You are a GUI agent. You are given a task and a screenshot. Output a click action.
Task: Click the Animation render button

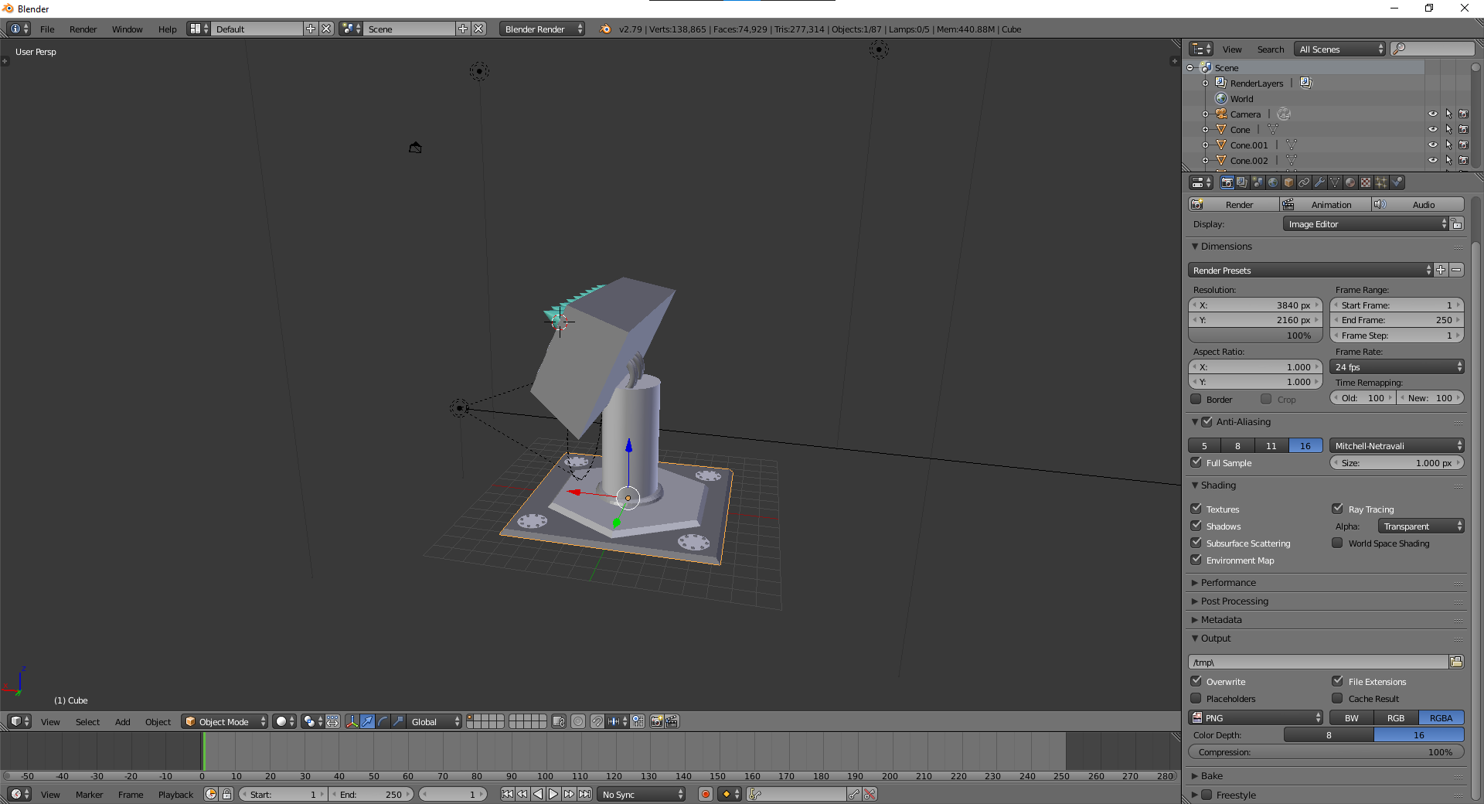coord(1325,204)
